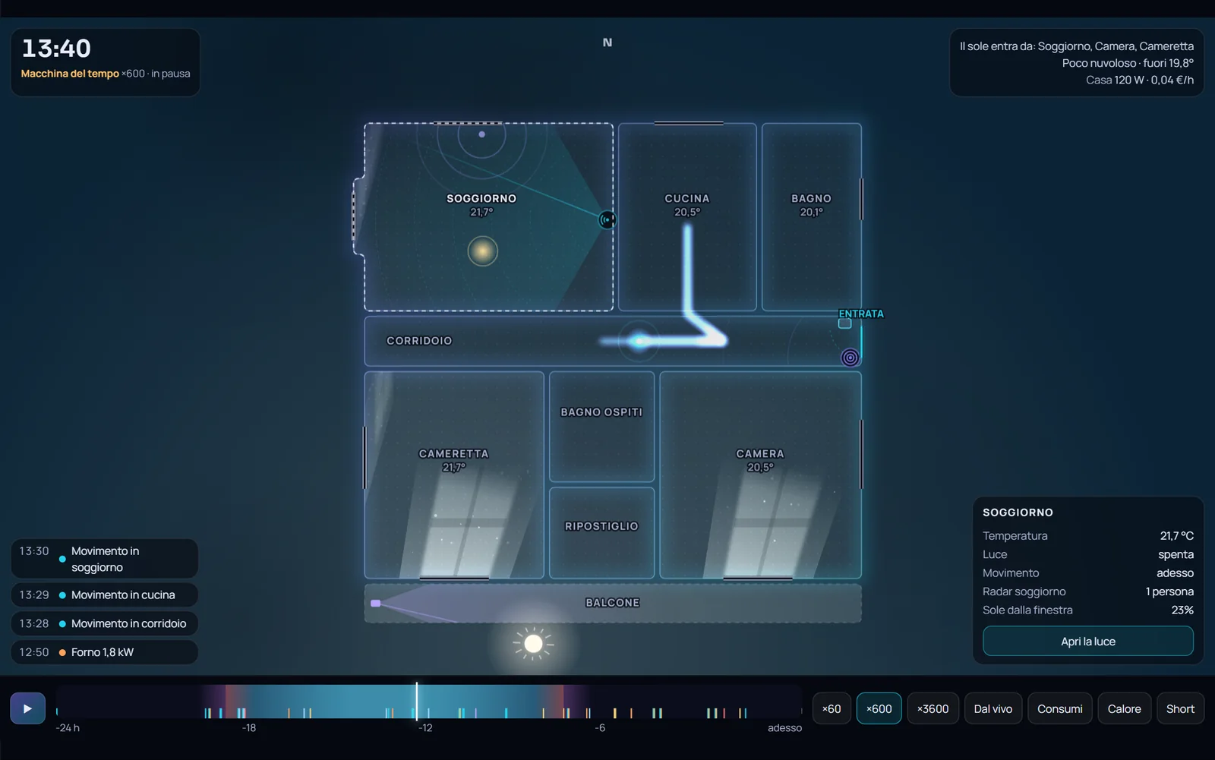This screenshot has width=1215, height=760.
Task: Click the entrance door icon under Entrata
Action: [x=844, y=323]
